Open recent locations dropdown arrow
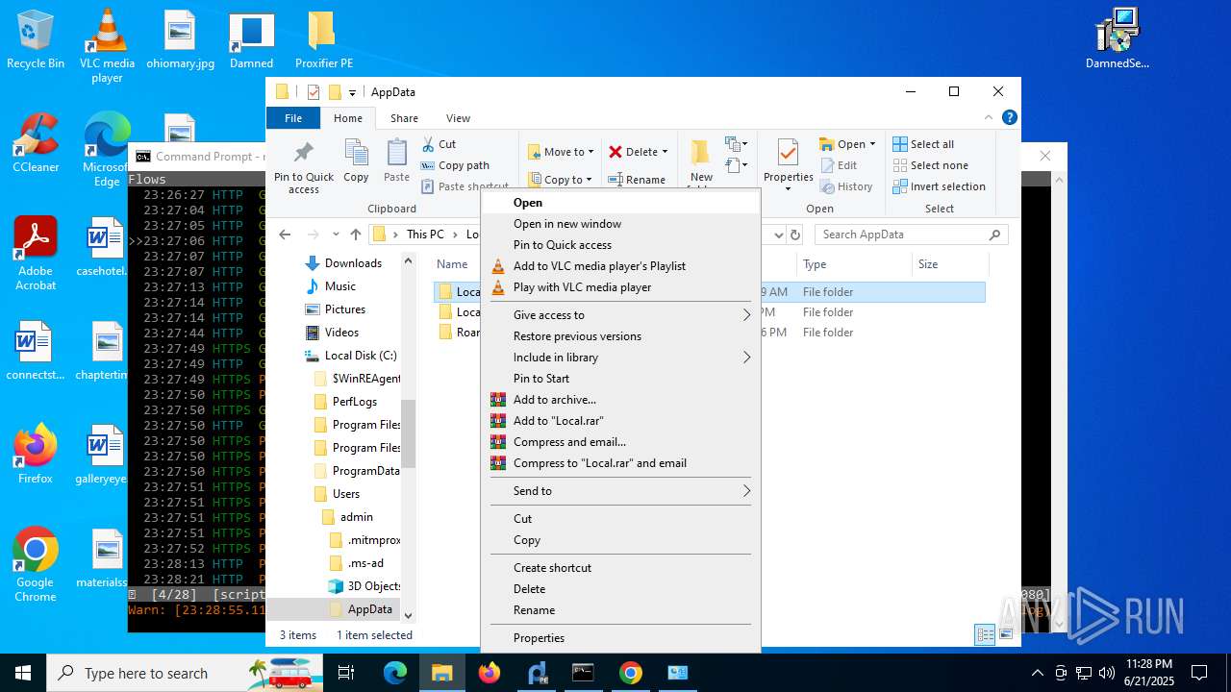Image resolution: width=1231 pixels, height=692 pixels. 336,235
